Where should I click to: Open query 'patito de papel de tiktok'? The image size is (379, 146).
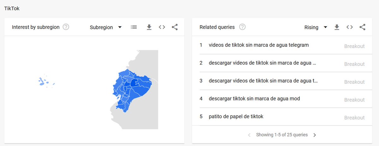tap(236, 117)
